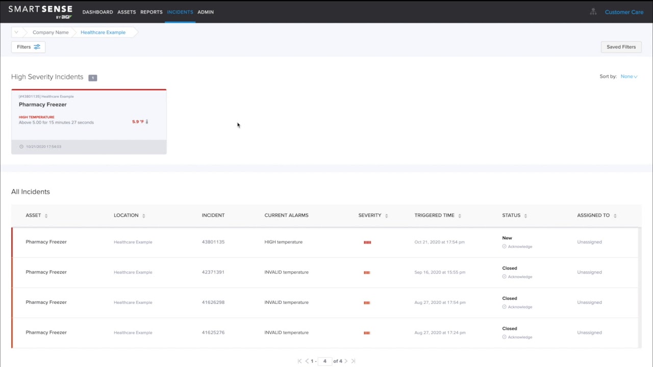Click incident number 41625276
The width and height of the screenshot is (653, 367).
click(213, 332)
